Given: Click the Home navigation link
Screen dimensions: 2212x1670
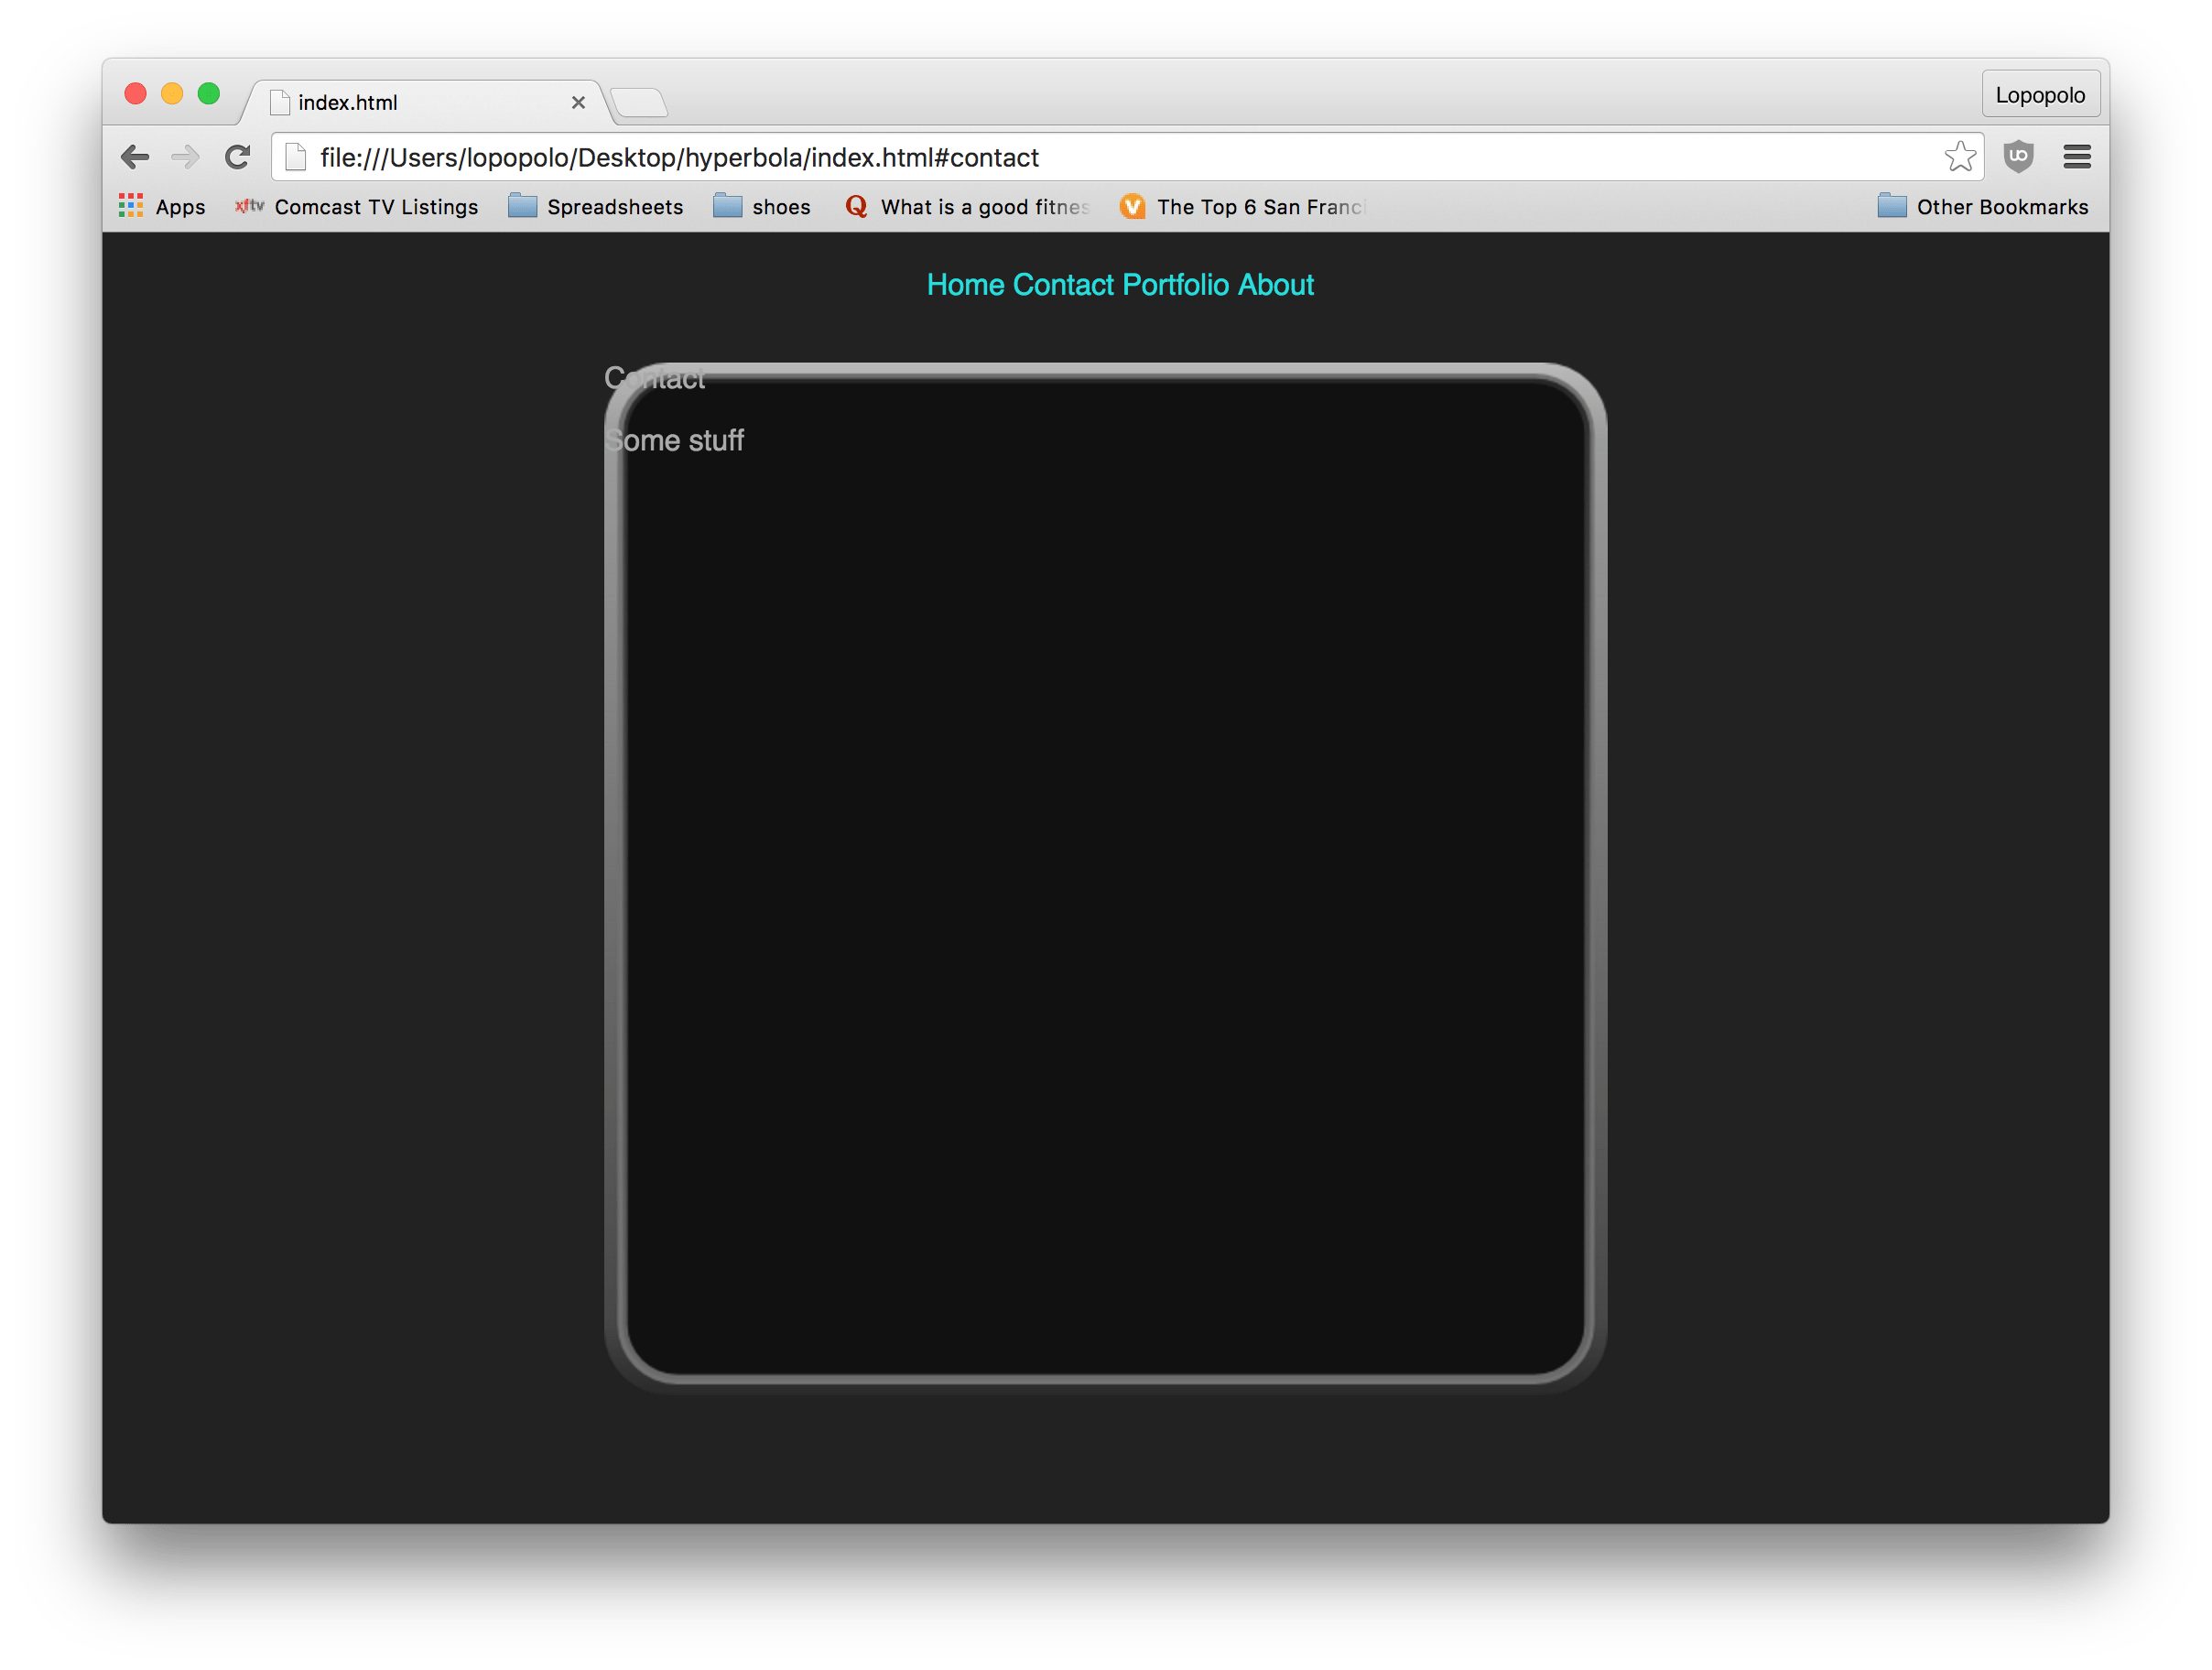Looking at the screenshot, I should 965,285.
